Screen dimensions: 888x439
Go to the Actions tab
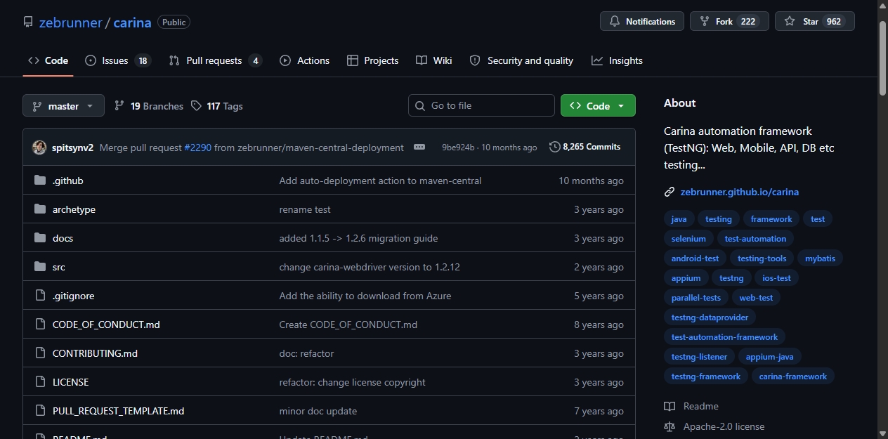click(304, 60)
